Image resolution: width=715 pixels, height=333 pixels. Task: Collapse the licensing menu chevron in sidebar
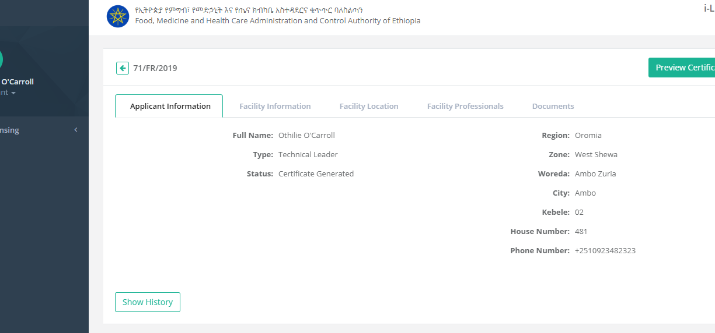click(76, 130)
